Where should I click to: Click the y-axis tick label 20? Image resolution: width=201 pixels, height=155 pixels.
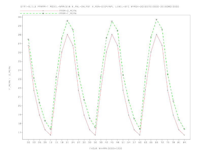pos(19,106)
